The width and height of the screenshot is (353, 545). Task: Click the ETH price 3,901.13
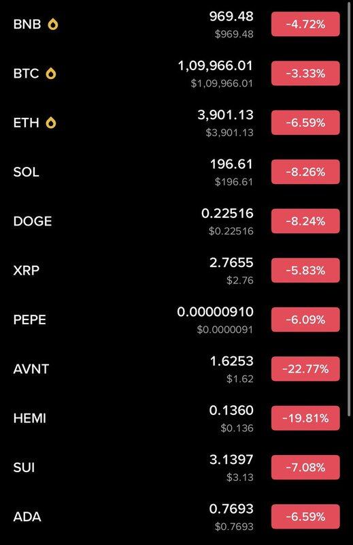pos(226,115)
